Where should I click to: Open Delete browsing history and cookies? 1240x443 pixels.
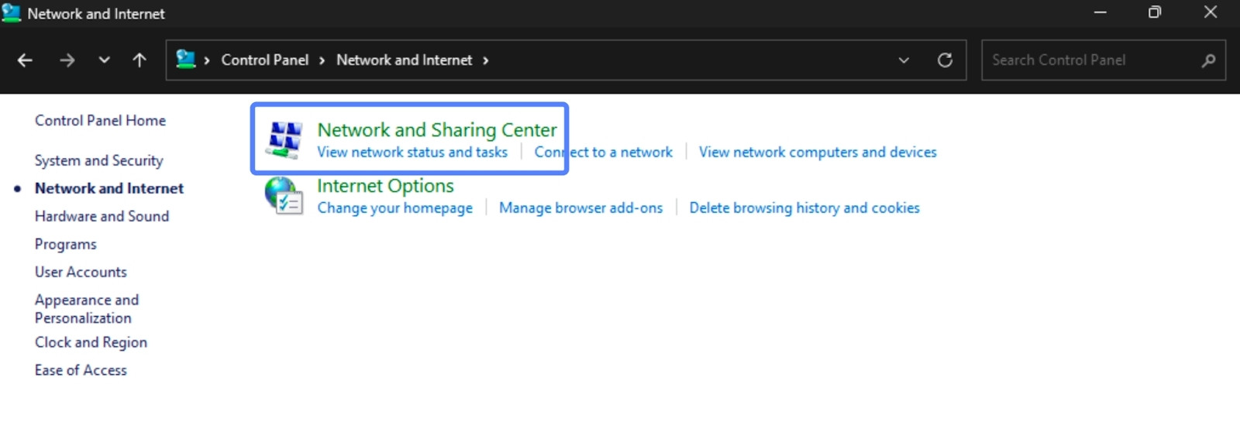click(x=804, y=208)
